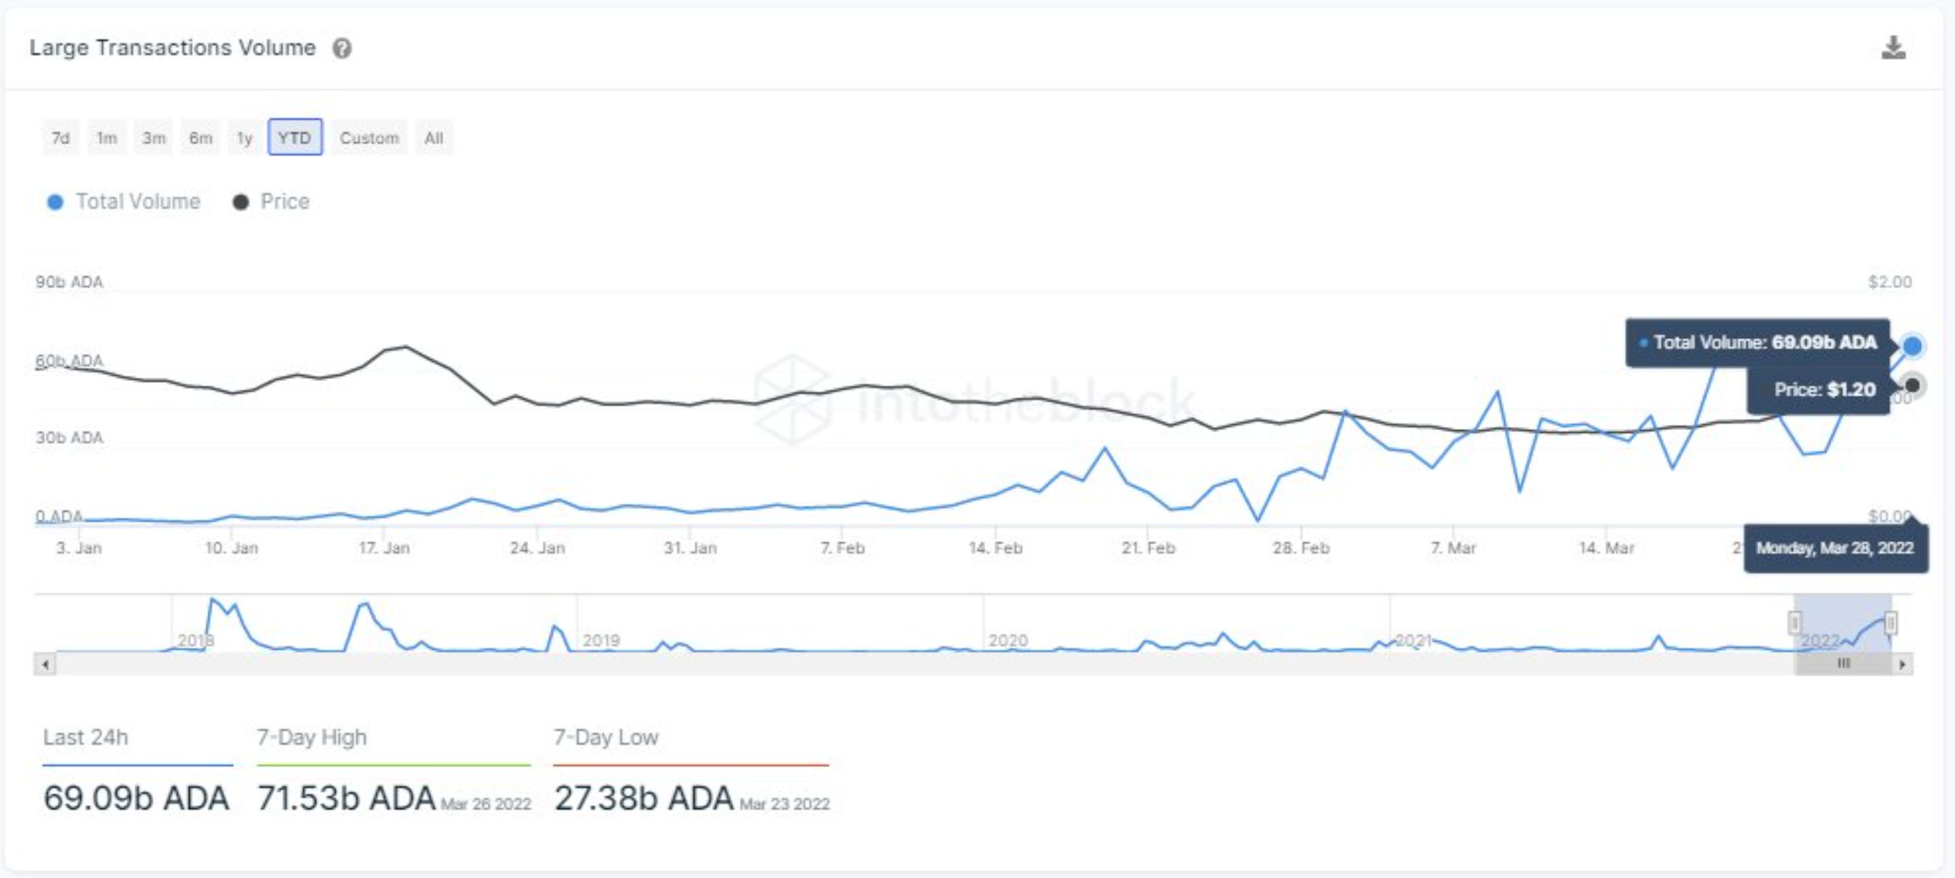Click the Total Volume 69.09b ADA tooltip

pyautogui.click(x=1762, y=343)
